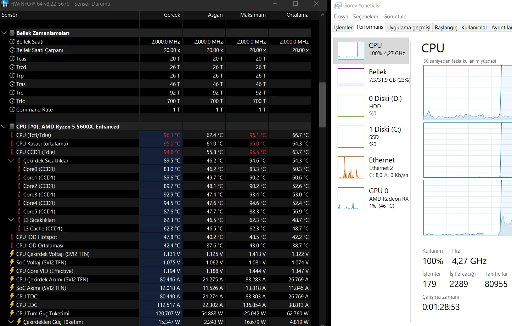Sort by the Sensör column header
512x326 pixels.
point(70,15)
